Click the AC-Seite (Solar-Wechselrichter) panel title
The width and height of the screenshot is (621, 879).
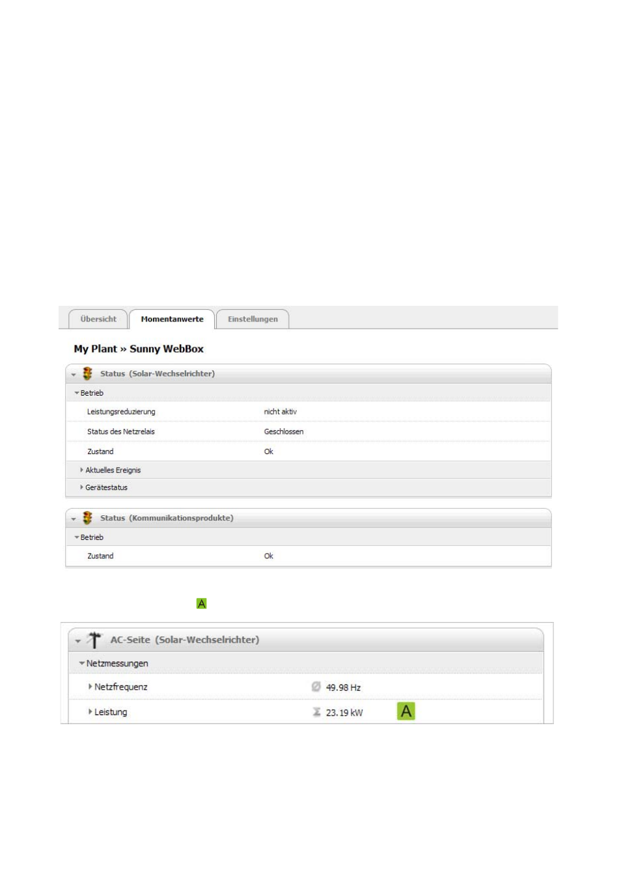(185, 640)
